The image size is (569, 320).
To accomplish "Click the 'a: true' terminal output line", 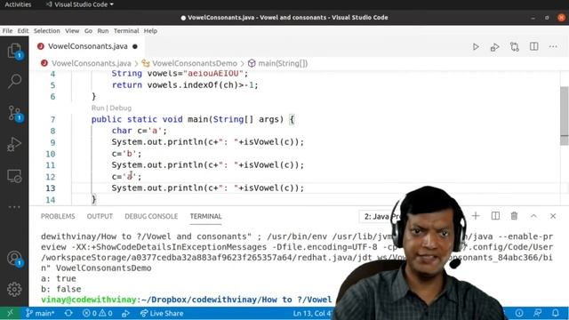I will 59,278.
